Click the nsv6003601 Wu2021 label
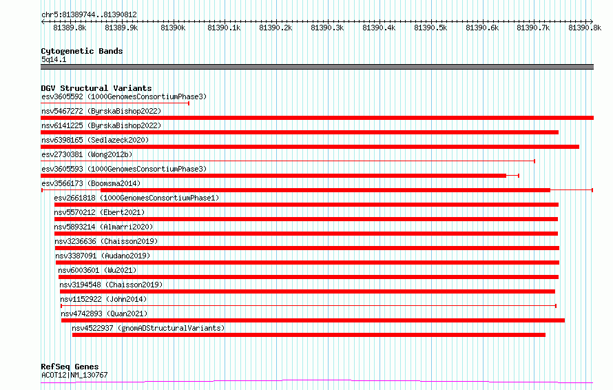 pyautogui.click(x=97, y=270)
